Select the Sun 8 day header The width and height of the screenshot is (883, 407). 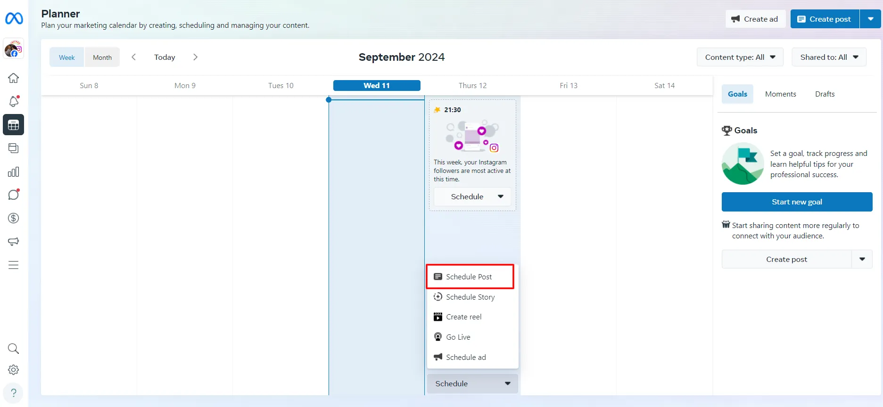(89, 85)
